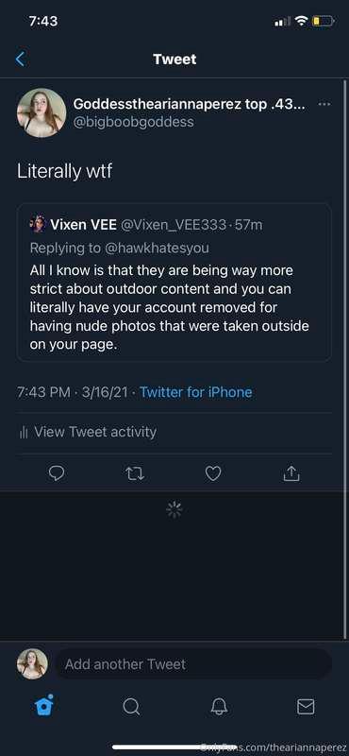This screenshot has height=756, width=349.
Task: Open the Notifications bell tab
Action: [218, 706]
